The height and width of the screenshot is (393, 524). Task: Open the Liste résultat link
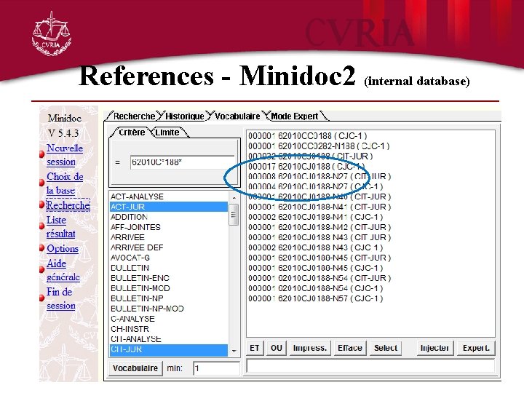(60, 226)
